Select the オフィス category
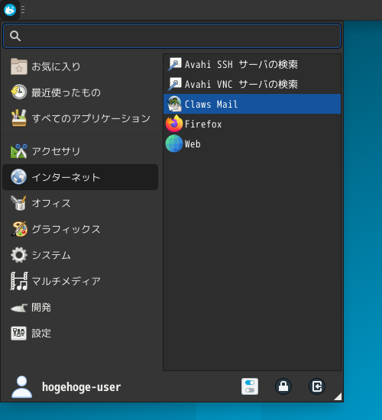 [x=80, y=203]
